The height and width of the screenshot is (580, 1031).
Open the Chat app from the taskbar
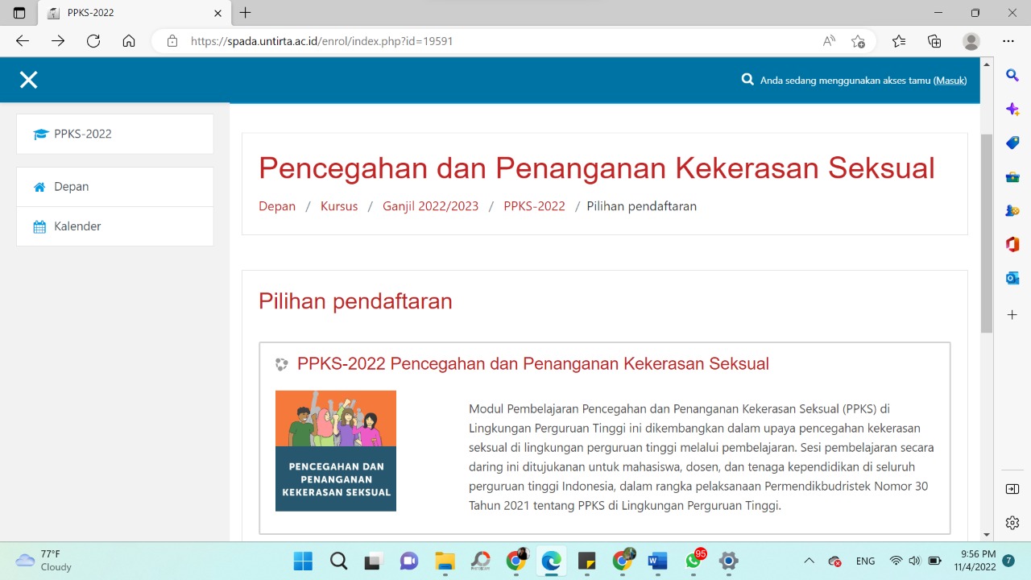pos(409,561)
